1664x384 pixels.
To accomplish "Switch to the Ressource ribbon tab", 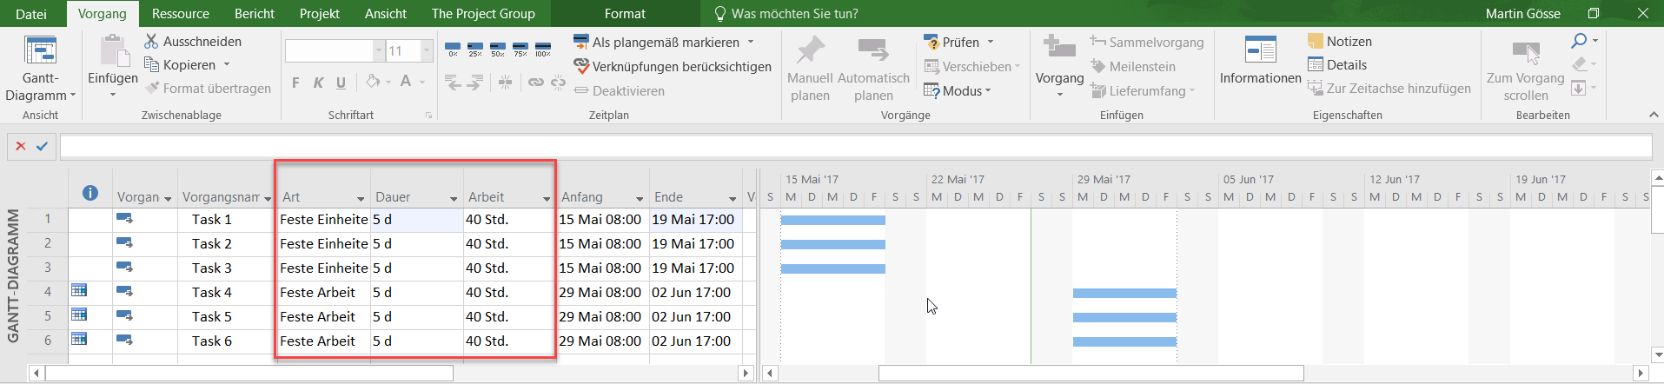I will (x=180, y=14).
